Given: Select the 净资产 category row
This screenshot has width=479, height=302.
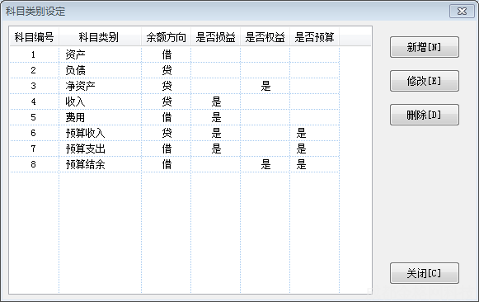Looking at the screenshot, I should [175, 86].
